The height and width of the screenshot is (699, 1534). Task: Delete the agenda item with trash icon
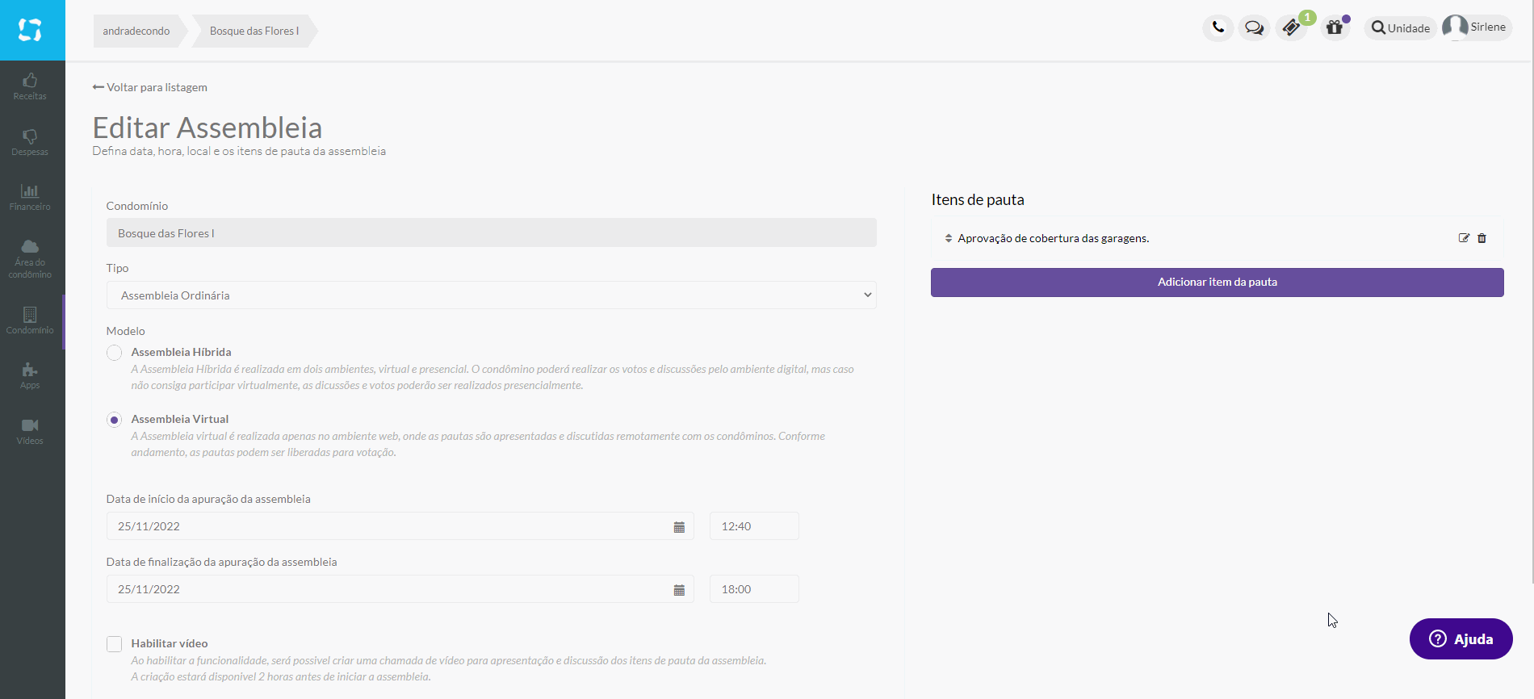[x=1482, y=238]
